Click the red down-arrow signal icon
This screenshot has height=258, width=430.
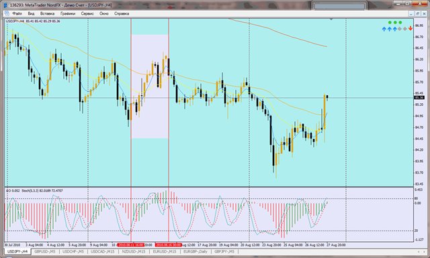tap(411, 28)
